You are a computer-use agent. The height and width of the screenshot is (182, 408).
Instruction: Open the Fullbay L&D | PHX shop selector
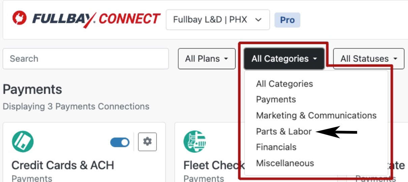(x=218, y=20)
